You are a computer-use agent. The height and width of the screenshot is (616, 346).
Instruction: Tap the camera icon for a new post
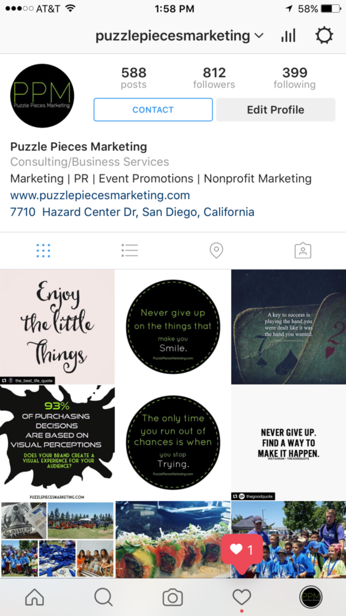(x=172, y=597)
